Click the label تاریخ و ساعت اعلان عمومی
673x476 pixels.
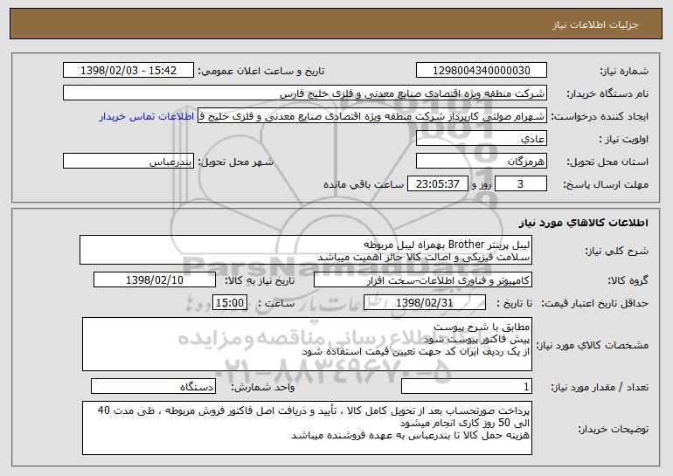click(261, 71)
